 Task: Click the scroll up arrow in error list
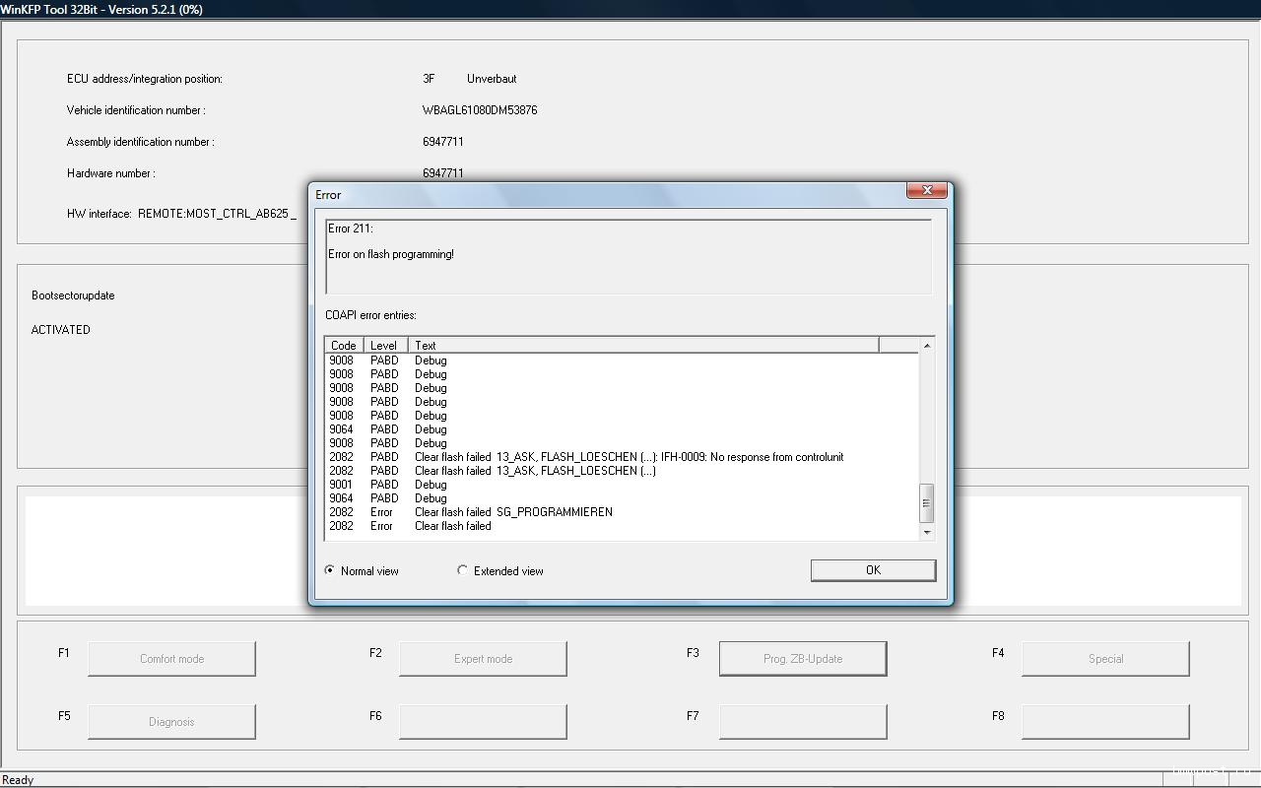[x=926, y=346]
